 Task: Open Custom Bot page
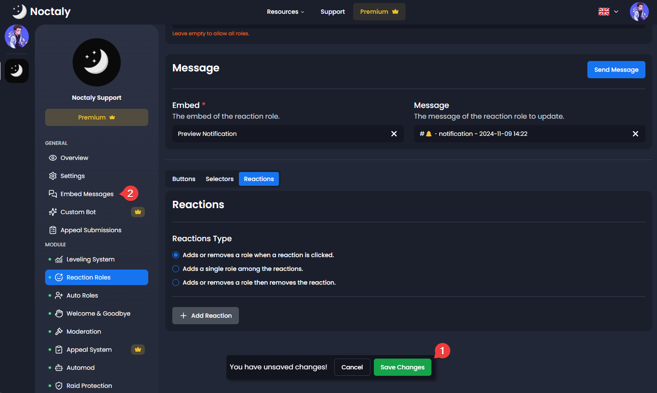tap(97, 212)
